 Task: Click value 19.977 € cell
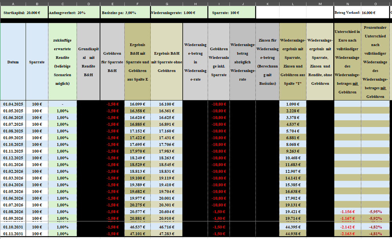(x=137, y=198)
